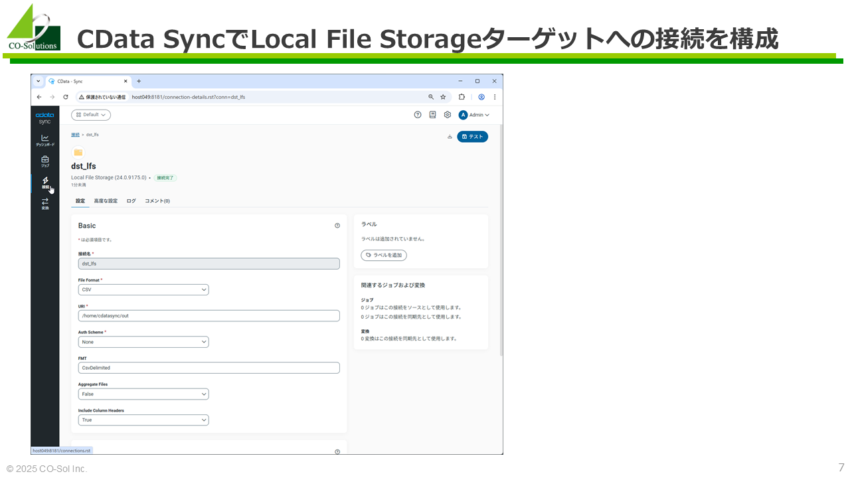Viewport: 850px width, 478px height.
Task: Click the download icon beside テスト button
Action: (450, 137)
